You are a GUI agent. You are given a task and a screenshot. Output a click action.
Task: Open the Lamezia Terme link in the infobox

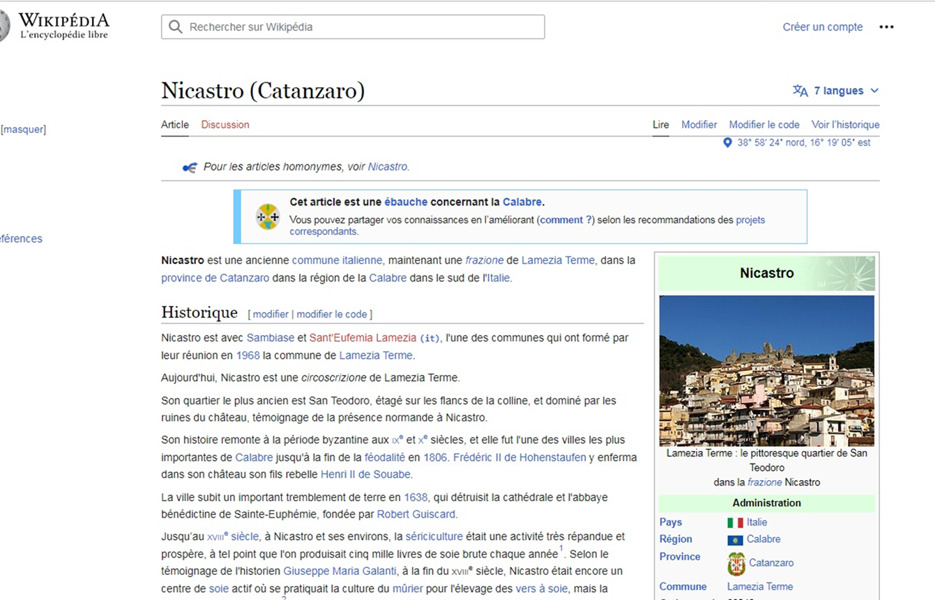[760, 587]
